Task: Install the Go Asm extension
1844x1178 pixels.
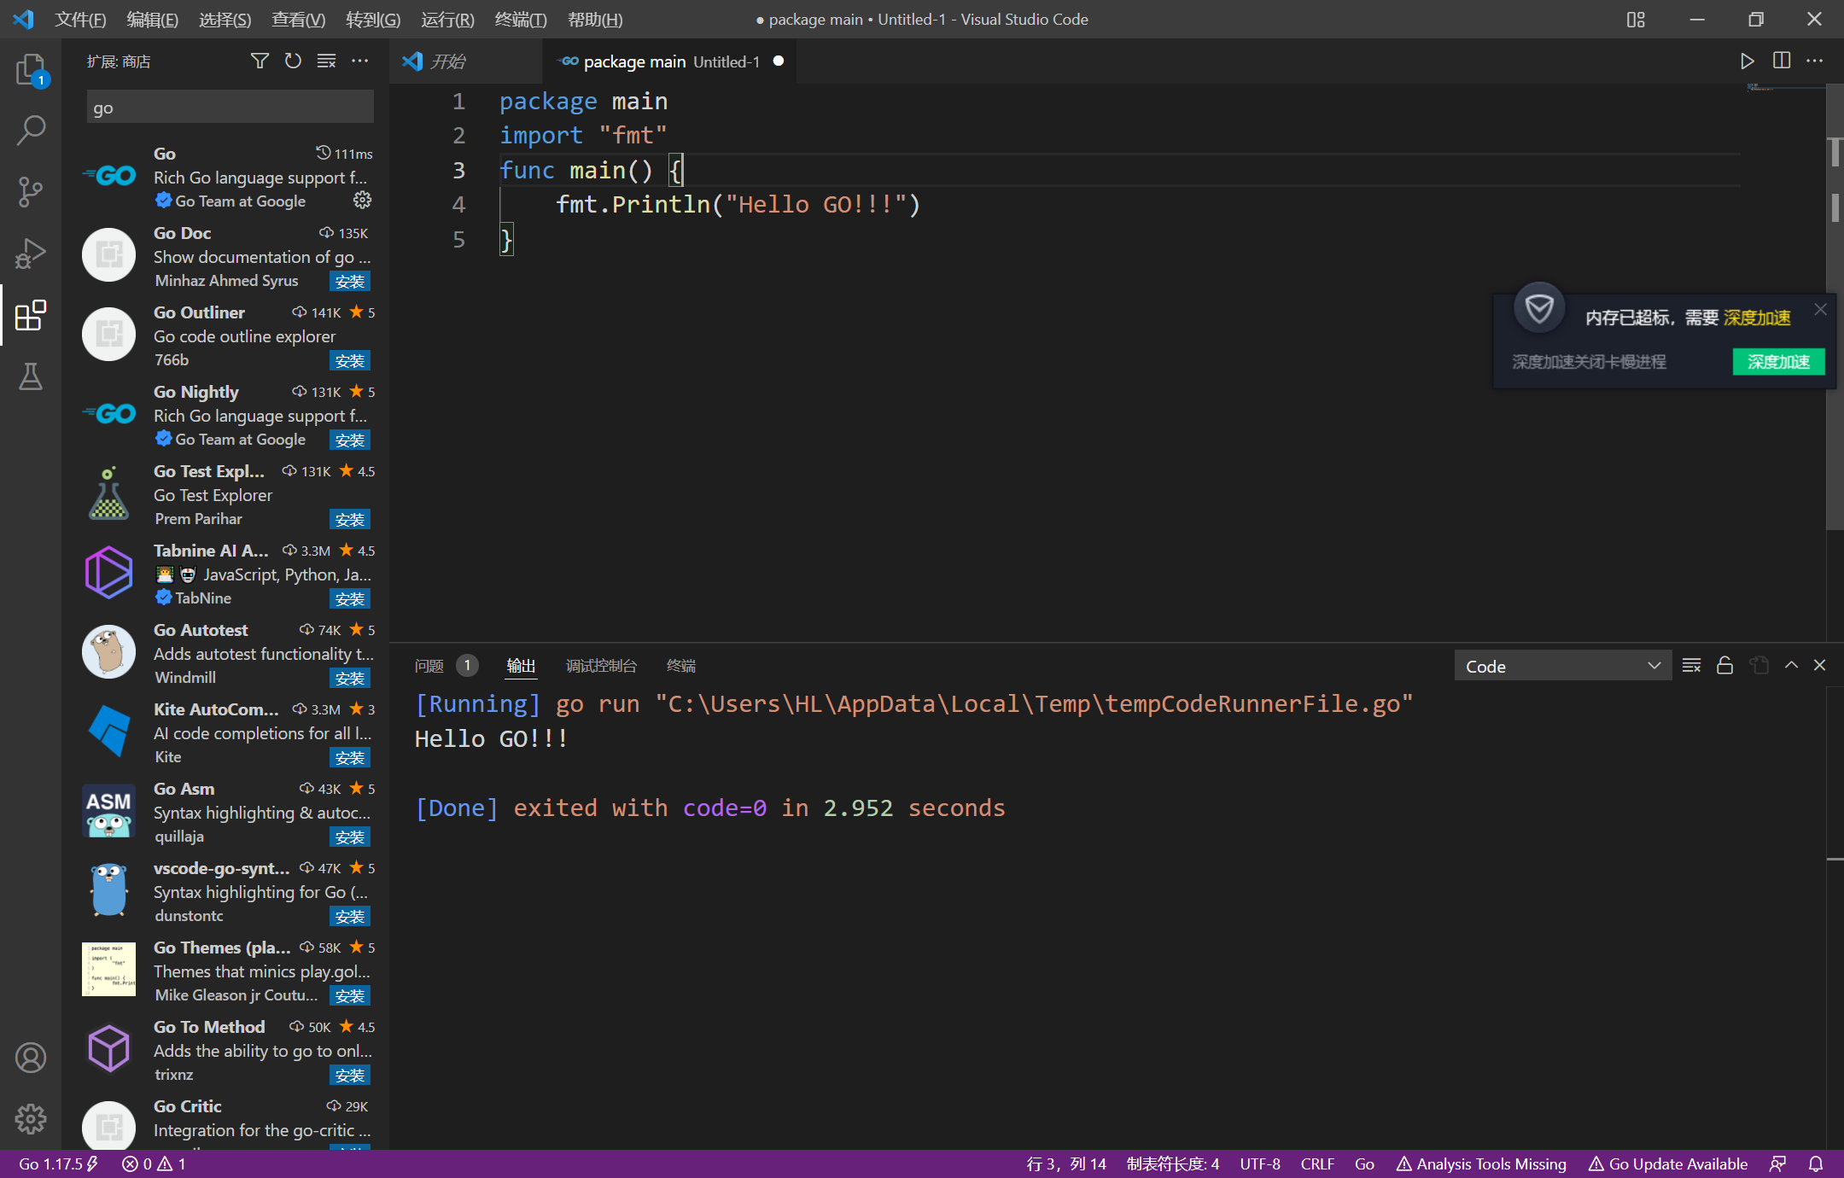Action: tap(350, 837)
